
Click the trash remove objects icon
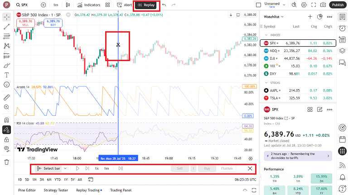(x=7, y=162)
